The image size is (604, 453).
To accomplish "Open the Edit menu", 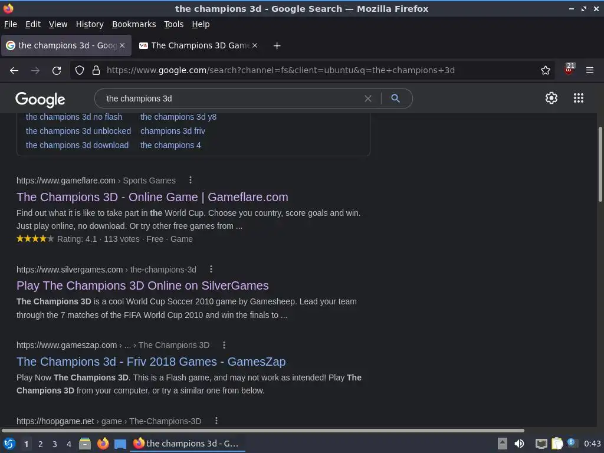I will [33, 24].
